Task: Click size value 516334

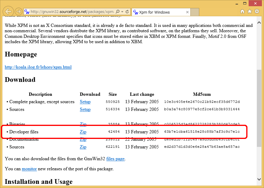Action: [x=113, y=109]
